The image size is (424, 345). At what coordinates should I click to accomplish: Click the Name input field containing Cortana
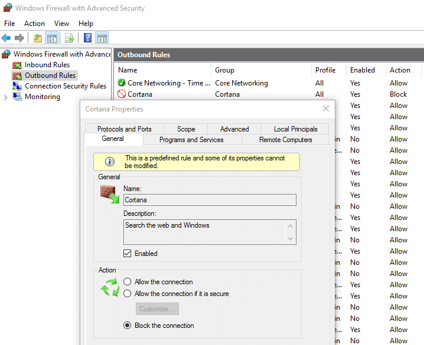click(210, 200)
